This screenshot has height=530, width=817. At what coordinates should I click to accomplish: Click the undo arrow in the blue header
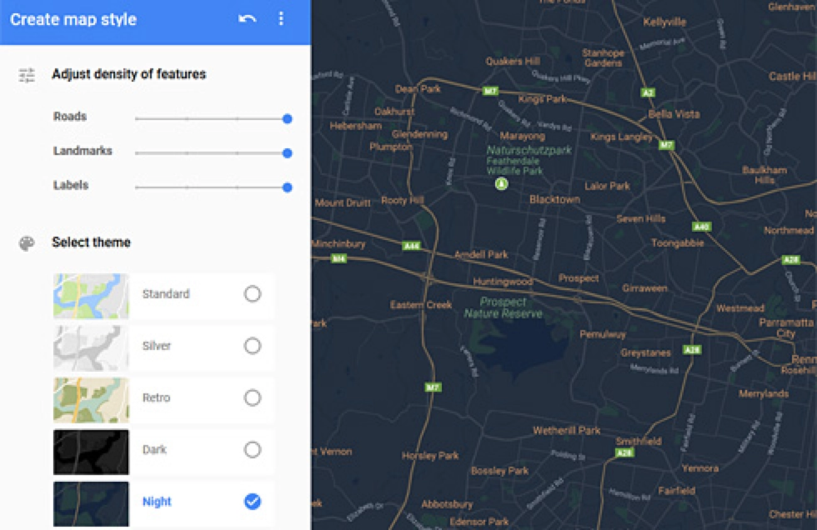tap(248, 19)
